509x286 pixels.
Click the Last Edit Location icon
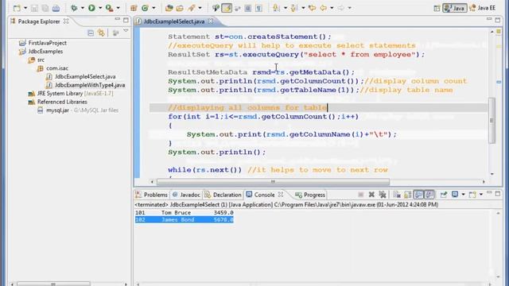[x=312, y=8]
